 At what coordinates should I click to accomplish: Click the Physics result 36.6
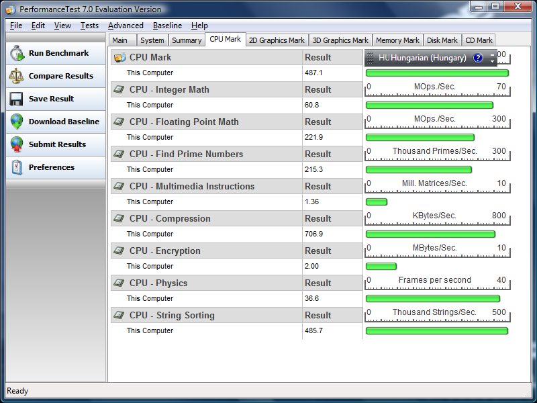[312, 298]
